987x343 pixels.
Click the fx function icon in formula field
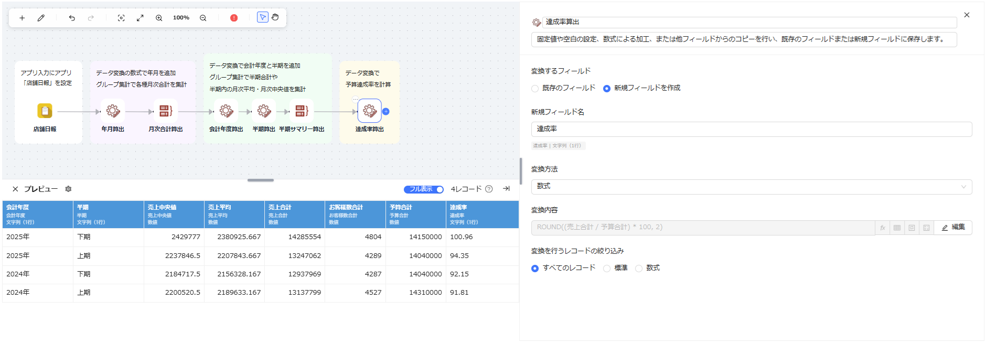[x=883, y=228]
